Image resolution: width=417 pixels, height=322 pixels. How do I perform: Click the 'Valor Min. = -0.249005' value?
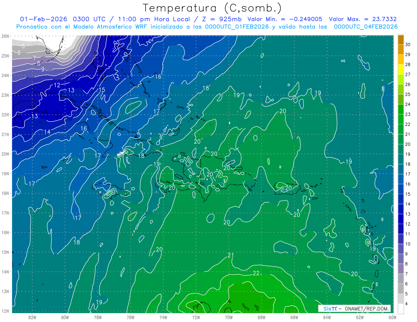tap(285, 19)
